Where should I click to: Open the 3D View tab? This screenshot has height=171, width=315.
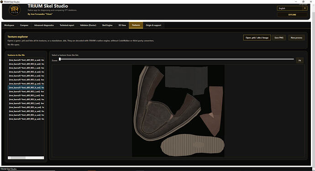(x=122, y=25)
